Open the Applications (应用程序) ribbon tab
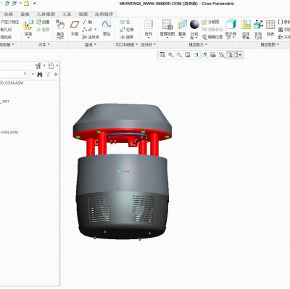Viewport: 290px width, 290px height. coord(104,14)
